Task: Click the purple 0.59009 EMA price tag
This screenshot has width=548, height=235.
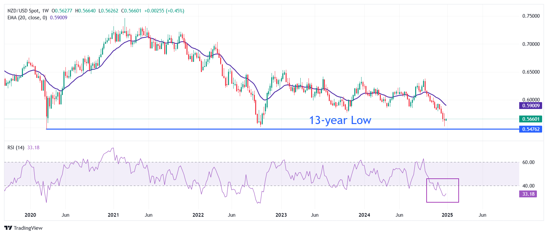Action: pyautogui.click(x=530, y=106)
